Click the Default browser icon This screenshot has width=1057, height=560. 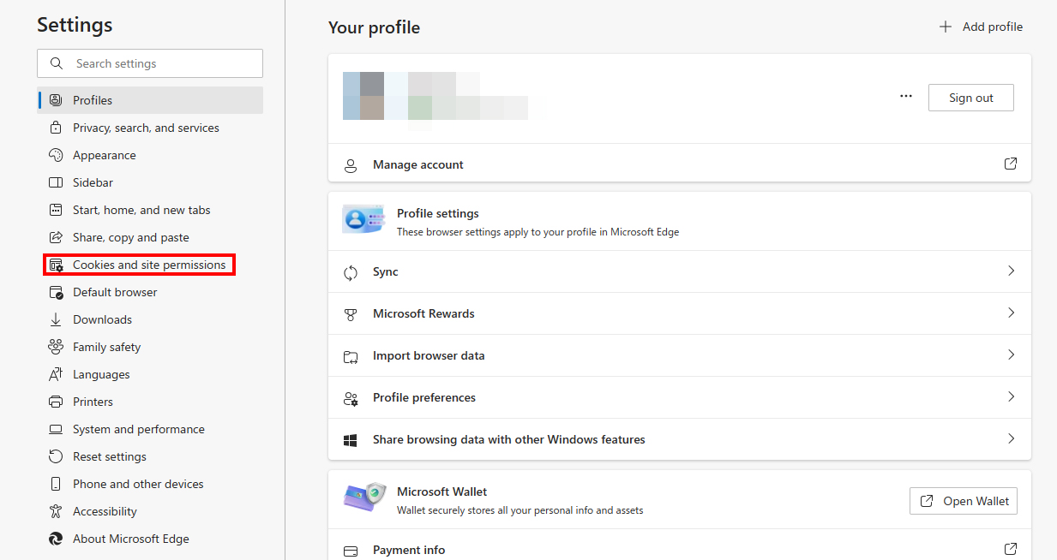pyautogui.click(x=56, y=292)
